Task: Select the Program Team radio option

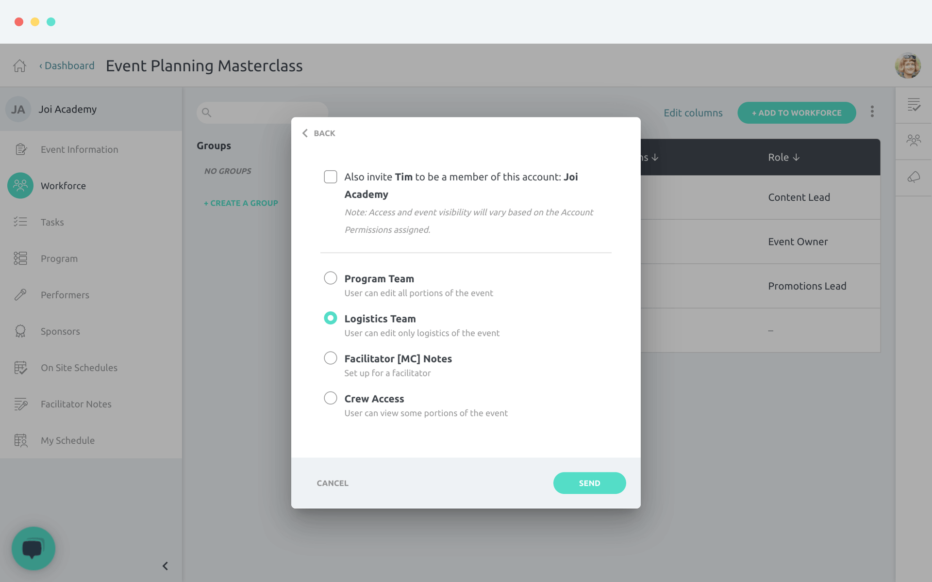Action: (331, 278)
